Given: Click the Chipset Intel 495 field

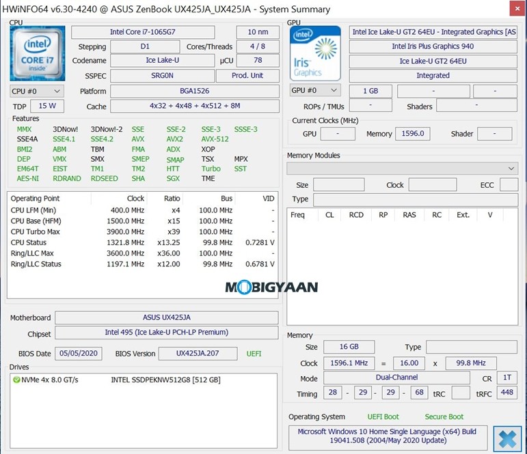Looking at the screenshot, I should click(167, 332).
